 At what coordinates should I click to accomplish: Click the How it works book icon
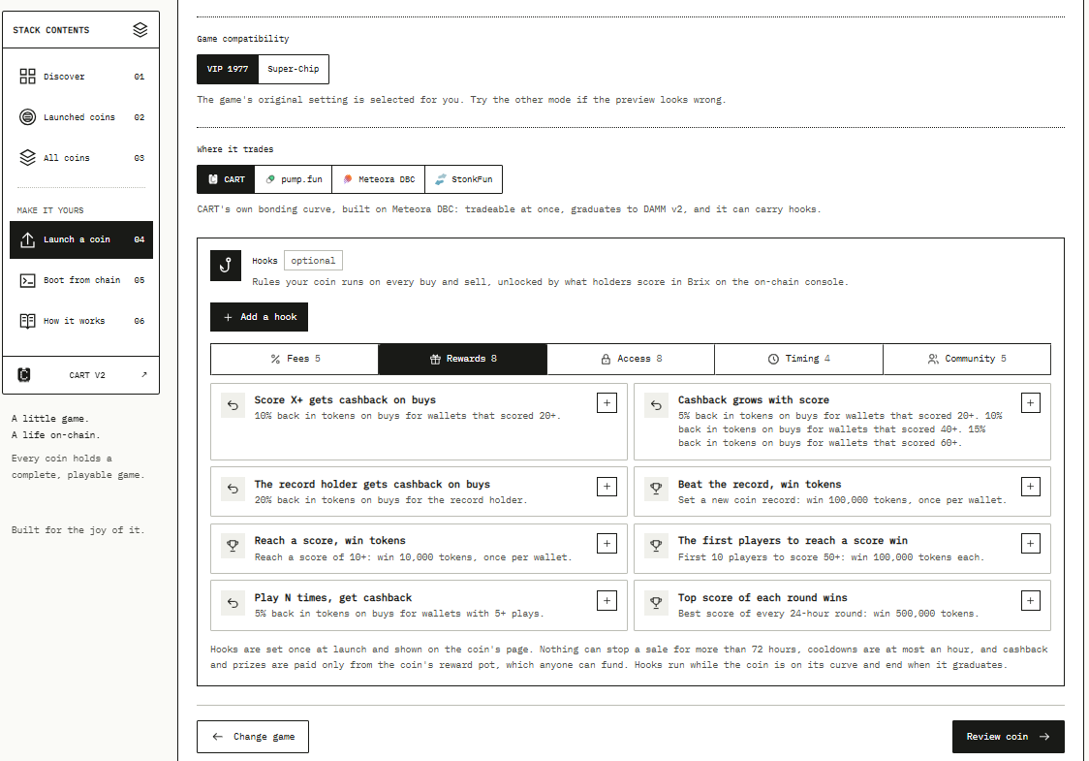(x=27, y=321)
